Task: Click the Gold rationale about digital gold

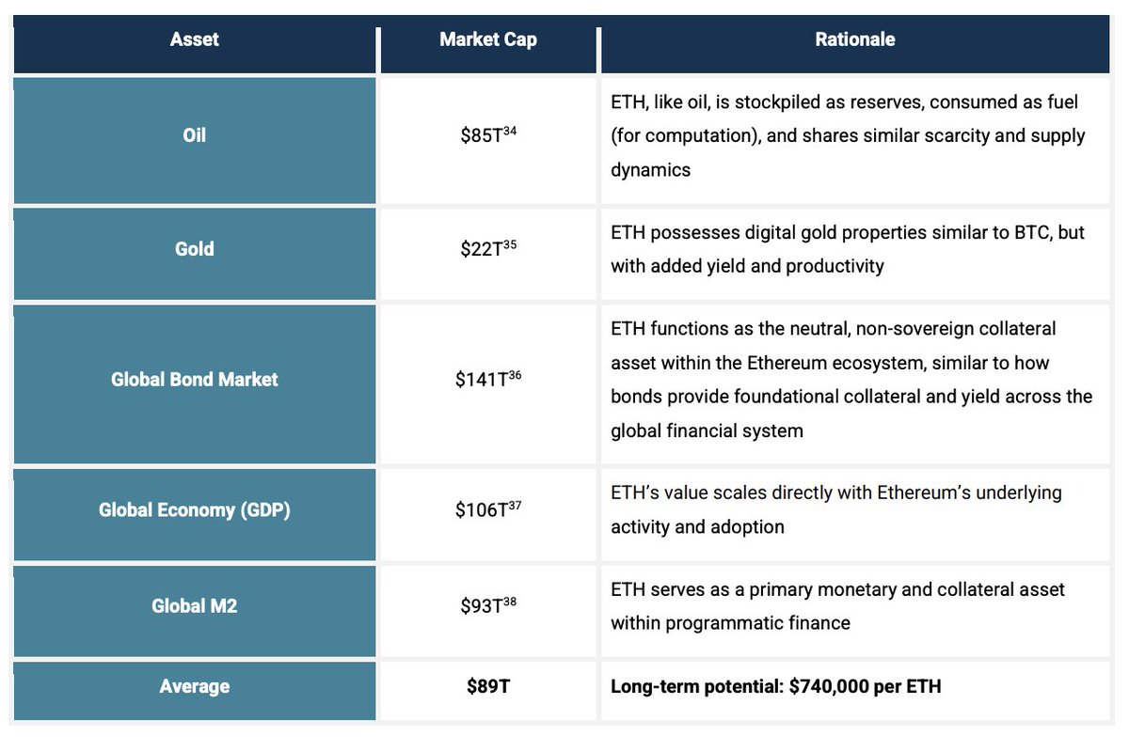Action: (x=848, y=249)
